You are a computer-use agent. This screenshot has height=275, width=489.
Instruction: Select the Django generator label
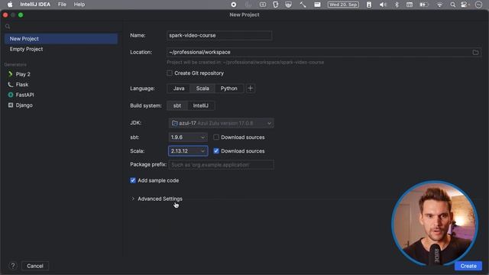(24, 105)
